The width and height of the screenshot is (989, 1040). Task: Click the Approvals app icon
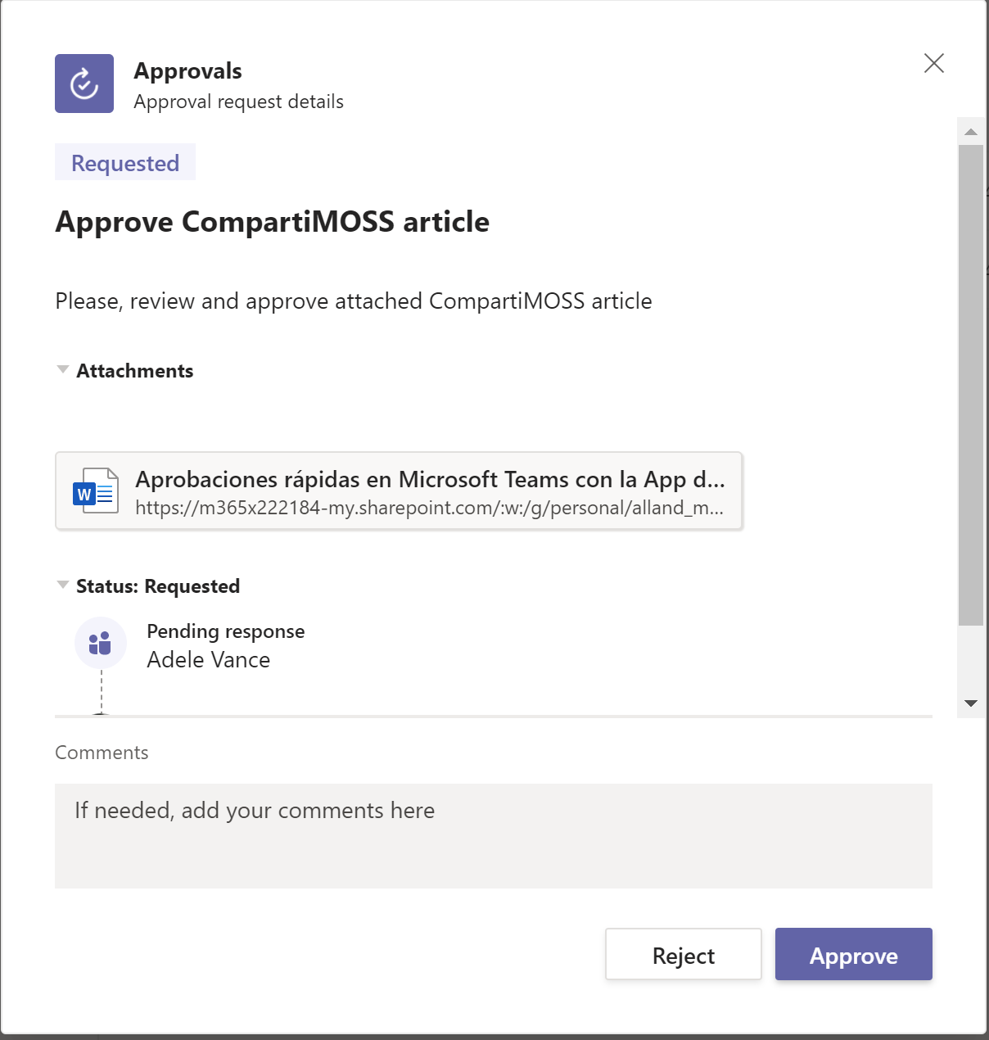coord(84,84)
